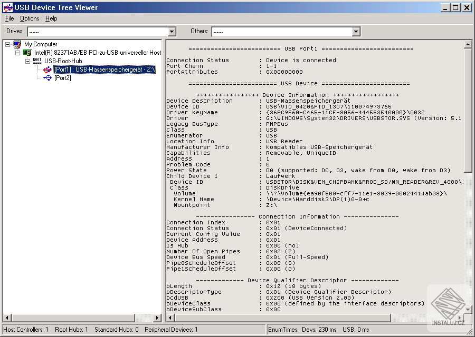475x337 pixels.
Task: Click the connected Port1 USB icon
Action: click(46, 69)
